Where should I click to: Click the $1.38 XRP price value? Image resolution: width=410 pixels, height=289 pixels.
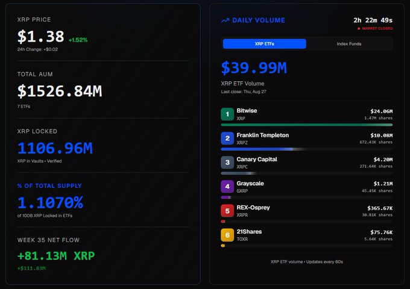coord(40,36)
